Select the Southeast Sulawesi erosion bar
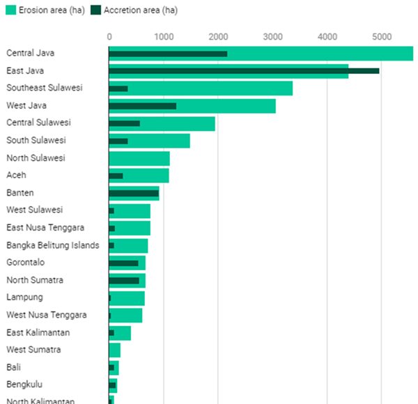This screenshot has height=404, width=418. [209, 88]
